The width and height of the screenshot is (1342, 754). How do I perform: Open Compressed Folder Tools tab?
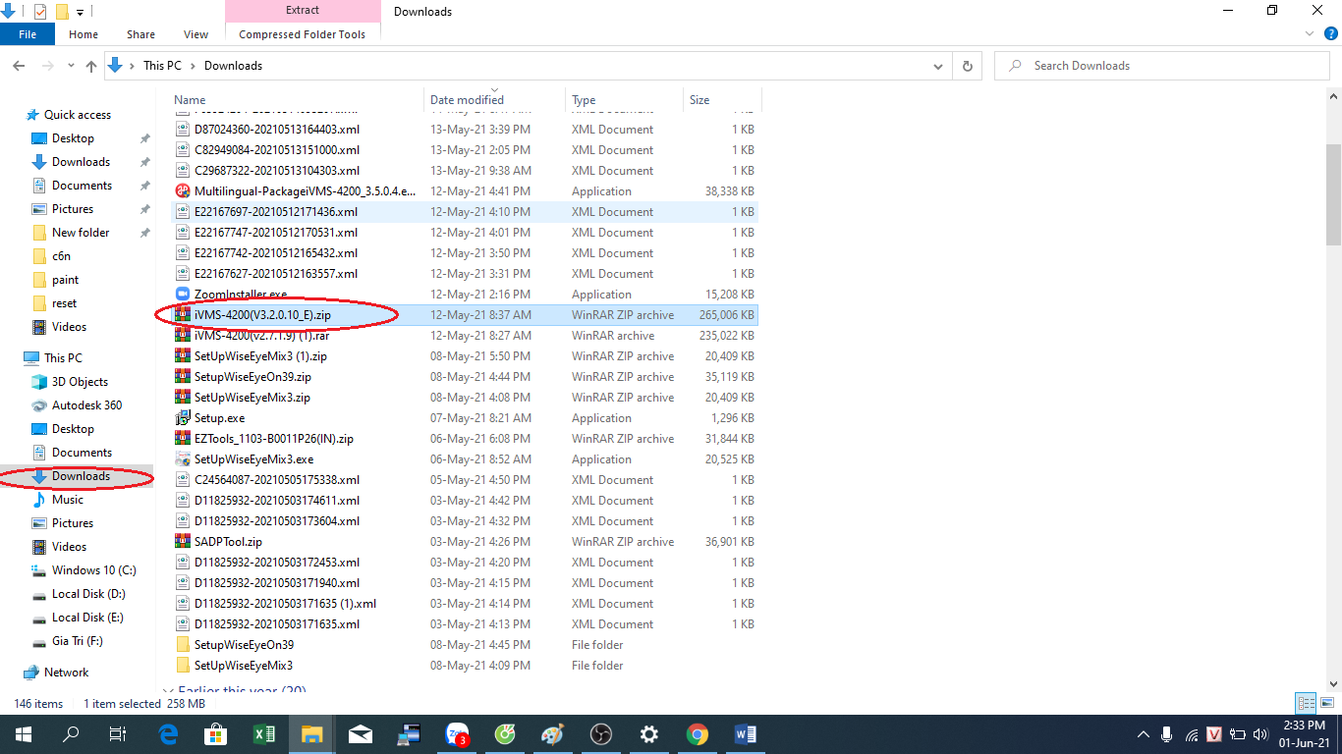(303, 33)
